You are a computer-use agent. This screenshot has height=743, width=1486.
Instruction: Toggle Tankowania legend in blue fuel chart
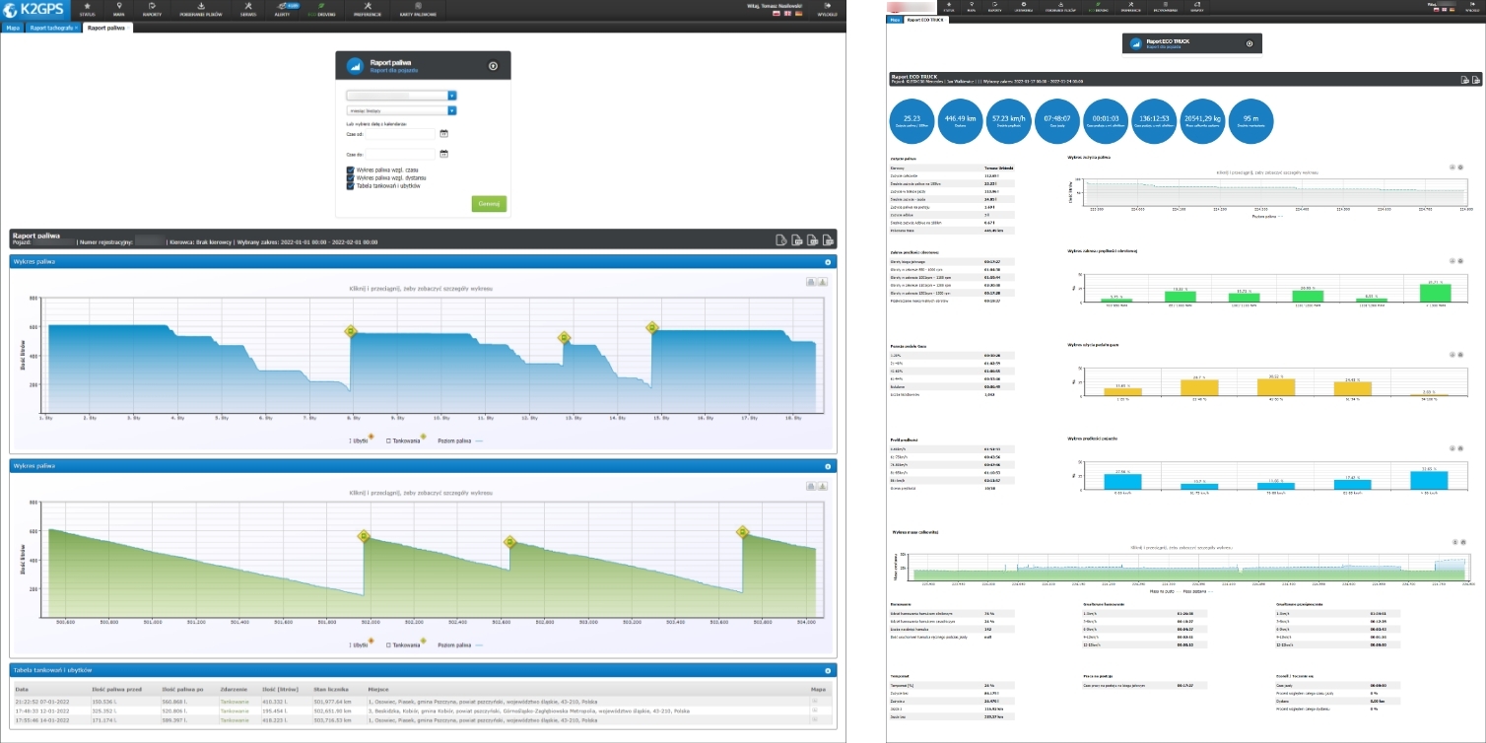(405, 439)
